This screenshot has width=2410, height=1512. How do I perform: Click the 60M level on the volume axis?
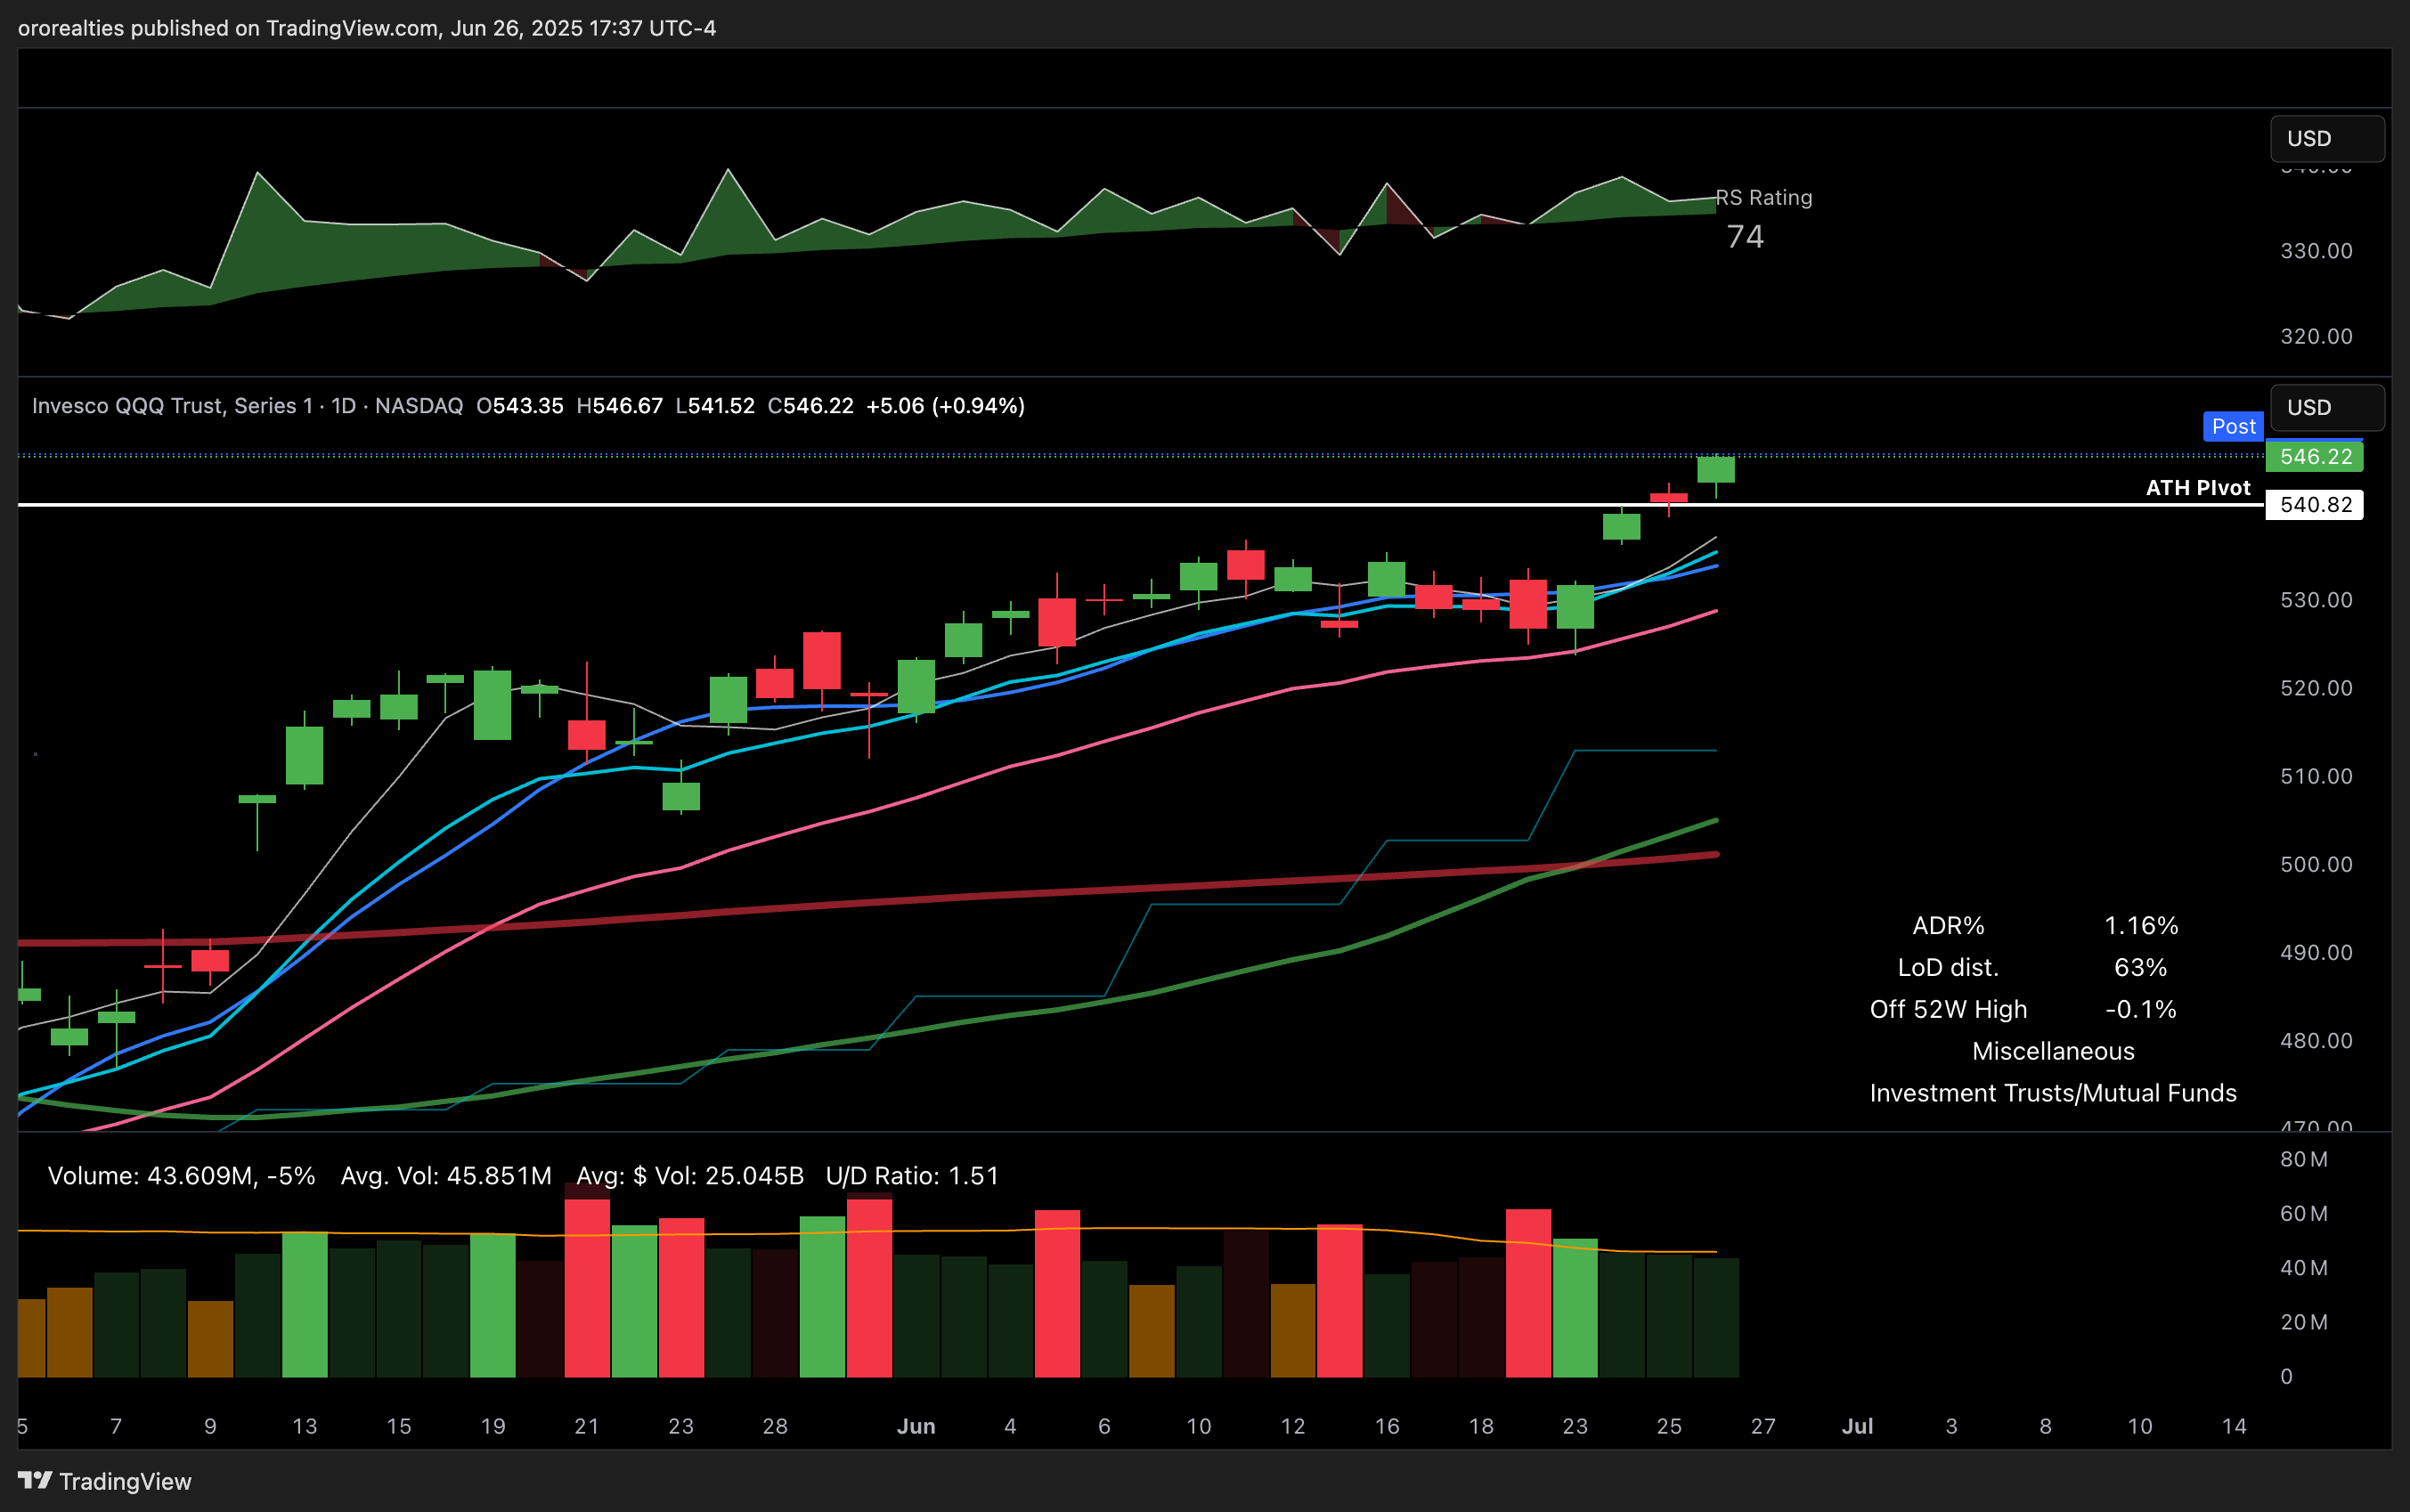[x=2304, y=1214]
